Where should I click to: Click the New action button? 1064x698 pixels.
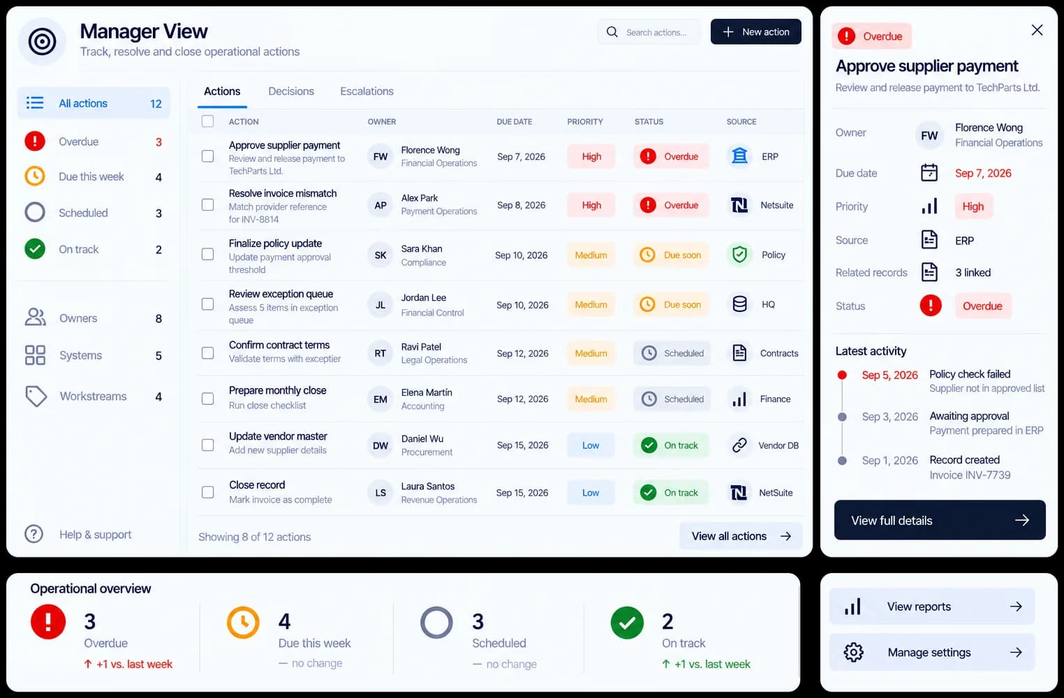coord(755,31)
